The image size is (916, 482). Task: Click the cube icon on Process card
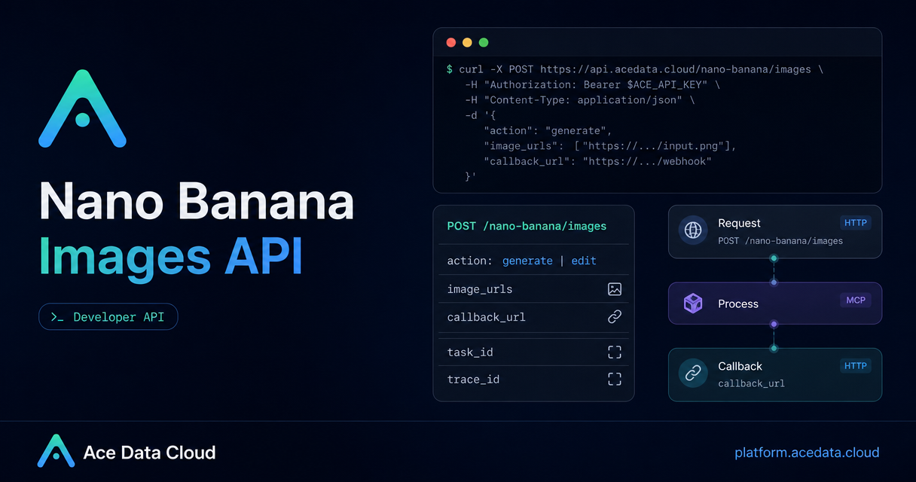(693, 304)
